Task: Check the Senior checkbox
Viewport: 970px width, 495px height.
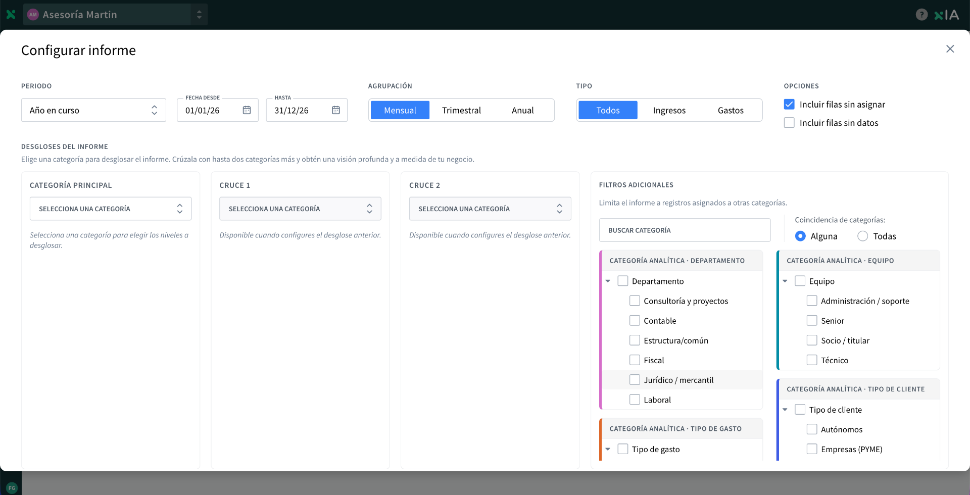Action: pyautogui.click(x=812, y=320)
